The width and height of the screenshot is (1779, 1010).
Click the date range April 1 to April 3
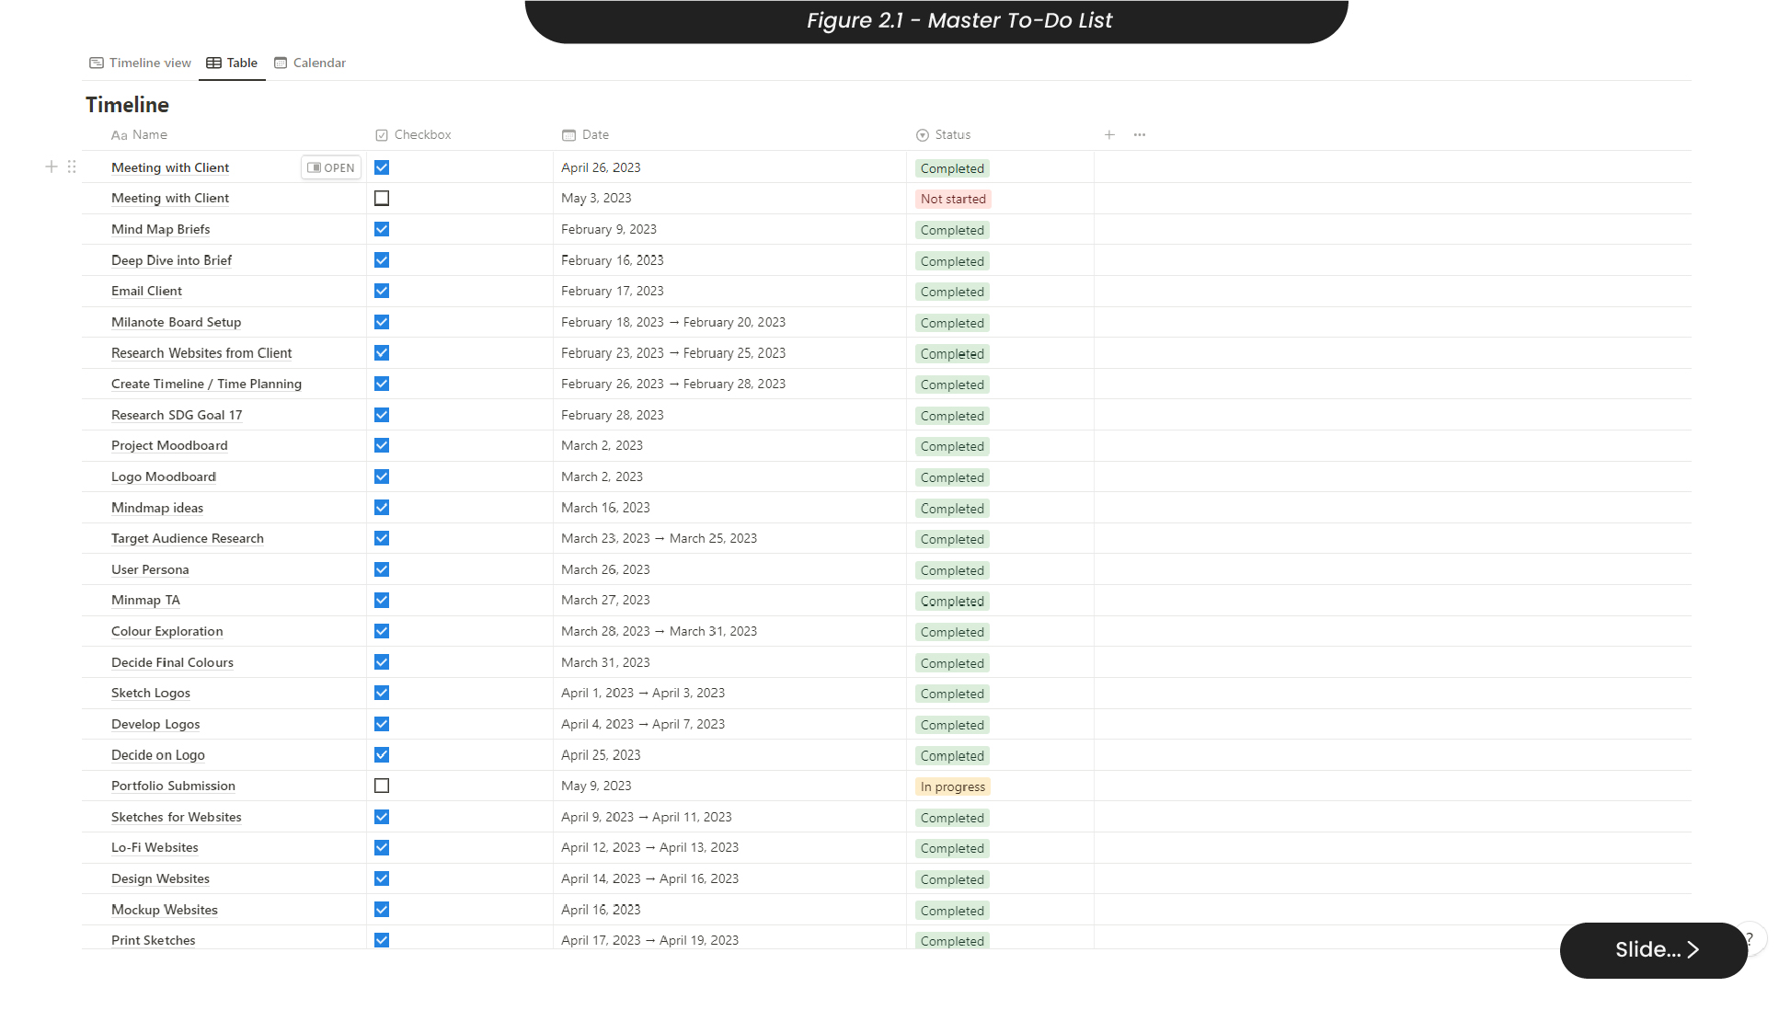(x=643, y=693)
